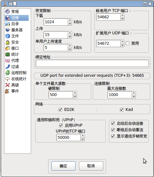The width and height of the screenshot is (154, 177).
Task: Focus the 绑定地址 bind address field
Action: (92, 63)
